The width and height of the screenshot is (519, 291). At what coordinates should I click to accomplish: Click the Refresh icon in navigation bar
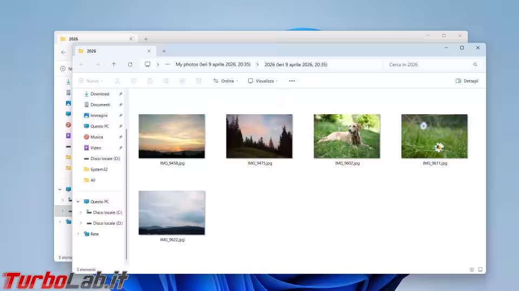130,65
